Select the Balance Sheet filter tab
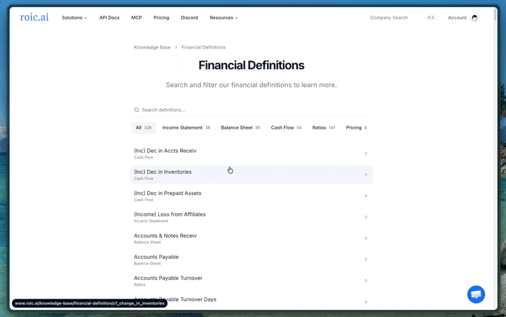506x317 pixels. pos(240,128)
